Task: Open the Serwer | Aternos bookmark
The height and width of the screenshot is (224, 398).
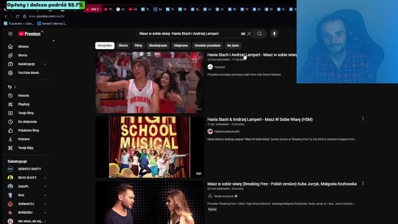Action: click(x=52, y=24)
